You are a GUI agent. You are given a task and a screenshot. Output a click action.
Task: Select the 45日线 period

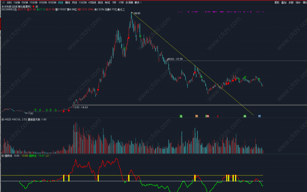point(92,3)
